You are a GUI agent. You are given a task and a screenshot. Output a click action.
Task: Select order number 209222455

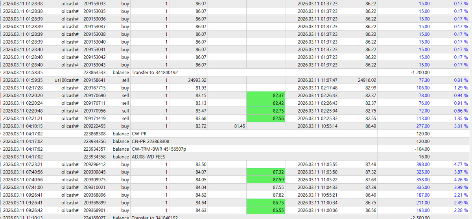coord(94,126)
